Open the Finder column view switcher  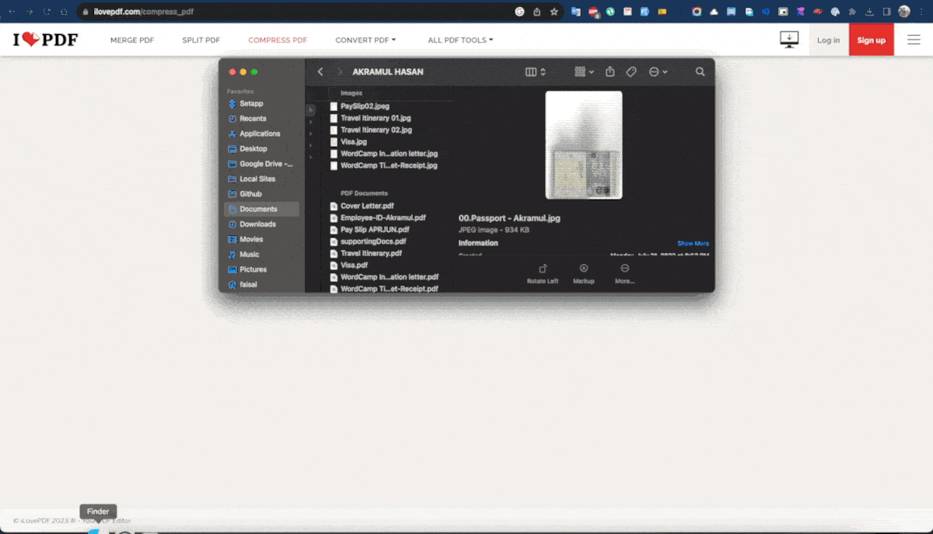(x=536, y=72)
